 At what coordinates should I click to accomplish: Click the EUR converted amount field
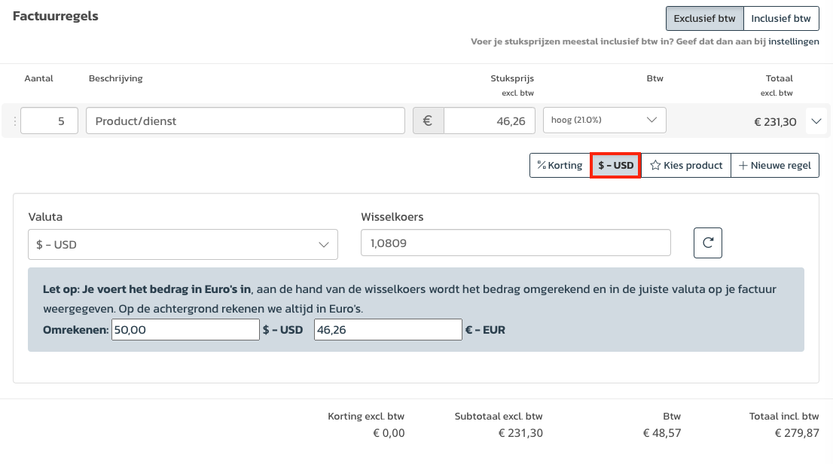(387, 329)
